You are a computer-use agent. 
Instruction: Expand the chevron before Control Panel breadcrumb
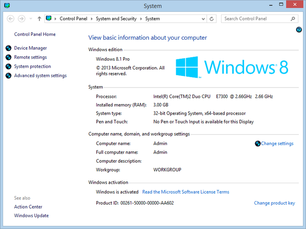point(56,19)
